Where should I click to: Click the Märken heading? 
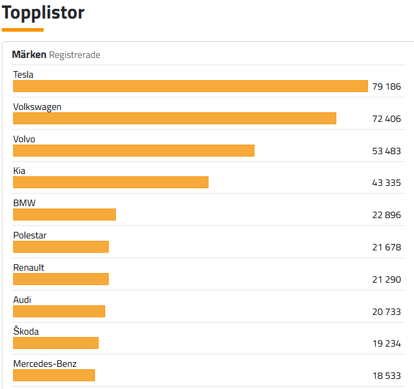click(29, 55)
